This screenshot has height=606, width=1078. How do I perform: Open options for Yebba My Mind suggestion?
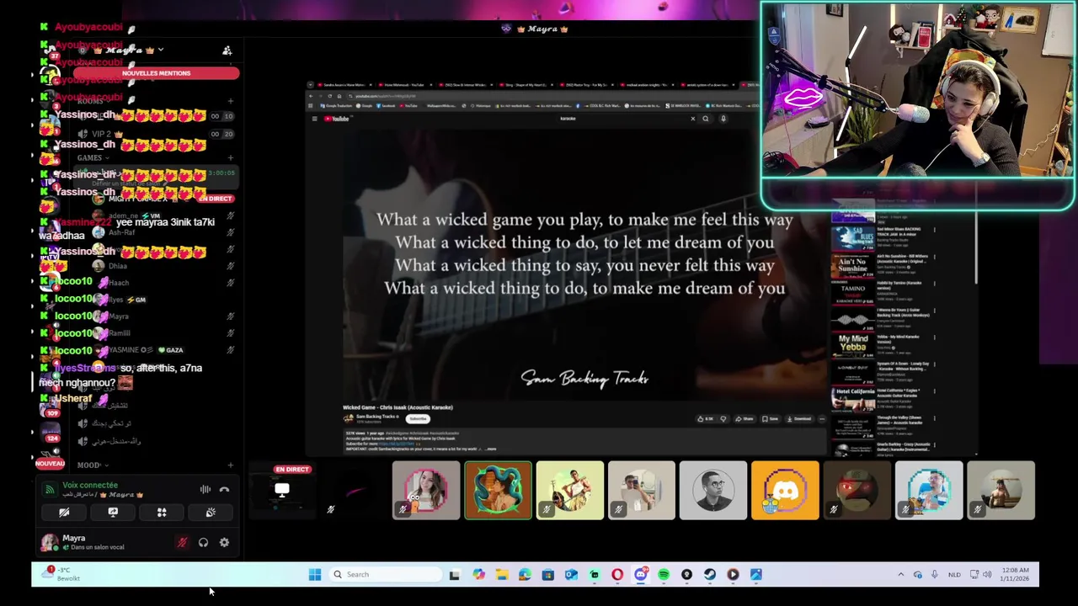[x=934, y=338]
